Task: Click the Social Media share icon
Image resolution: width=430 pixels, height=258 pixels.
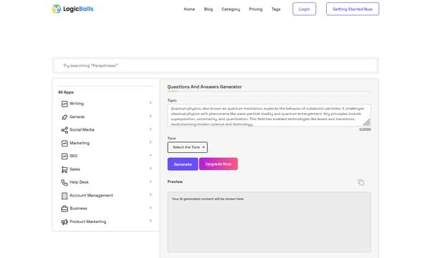Action: click(64, 130)
